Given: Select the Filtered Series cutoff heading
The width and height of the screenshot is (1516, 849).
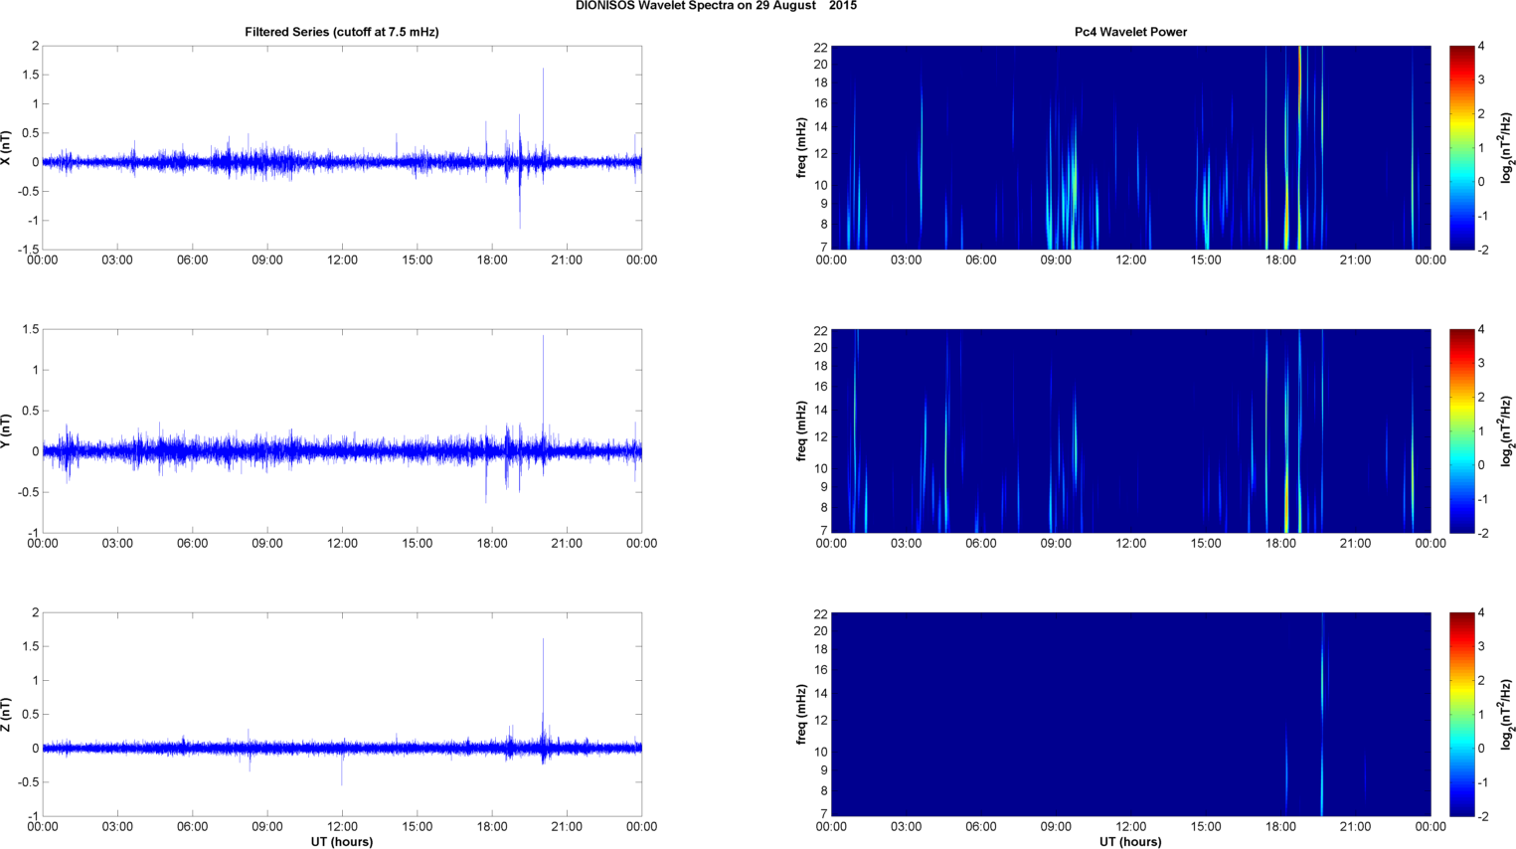Looking at the screenshot, I should click(342, 32).
